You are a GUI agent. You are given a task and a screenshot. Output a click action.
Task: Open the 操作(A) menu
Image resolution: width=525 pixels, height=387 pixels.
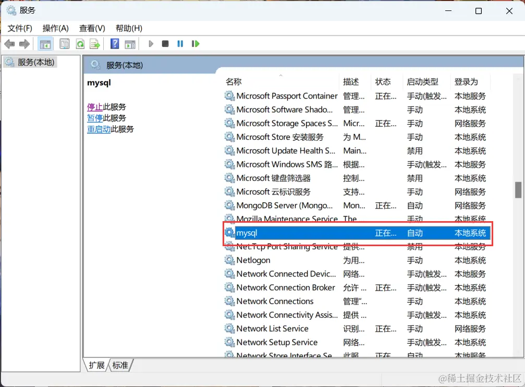click(56, 29)
